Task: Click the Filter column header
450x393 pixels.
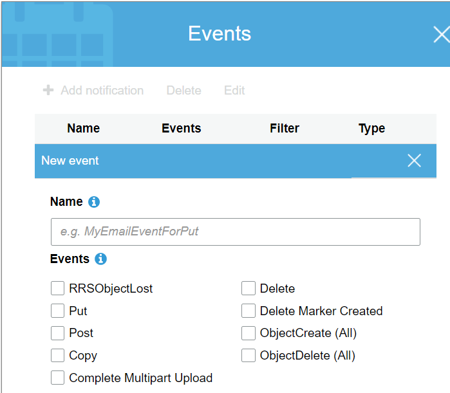Action: (284, 129)
